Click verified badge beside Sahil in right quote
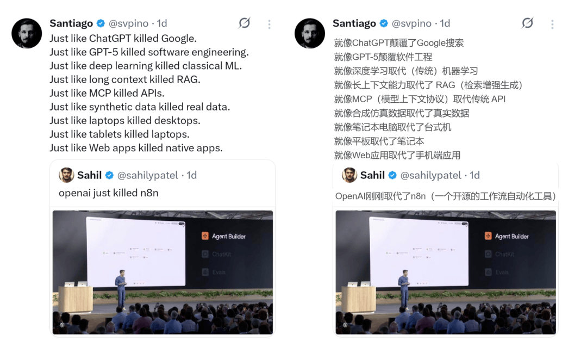This screenshot has height=347, width=587. 392,175
